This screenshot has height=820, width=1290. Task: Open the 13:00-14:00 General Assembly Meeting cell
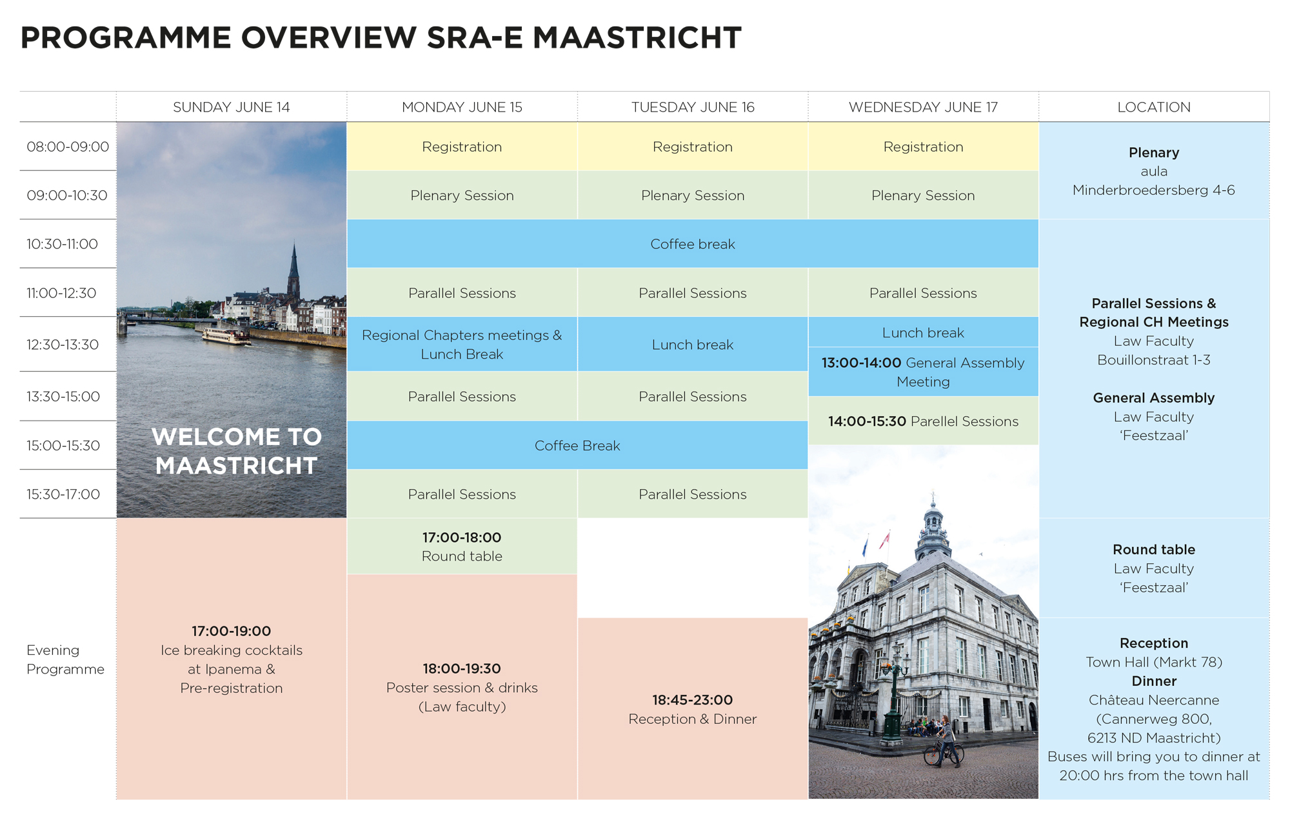point(923,372)
